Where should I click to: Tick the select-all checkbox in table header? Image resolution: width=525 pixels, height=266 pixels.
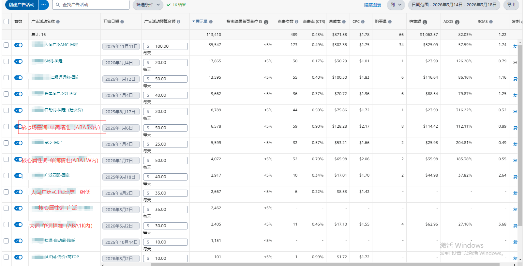(x=6, y=22)
